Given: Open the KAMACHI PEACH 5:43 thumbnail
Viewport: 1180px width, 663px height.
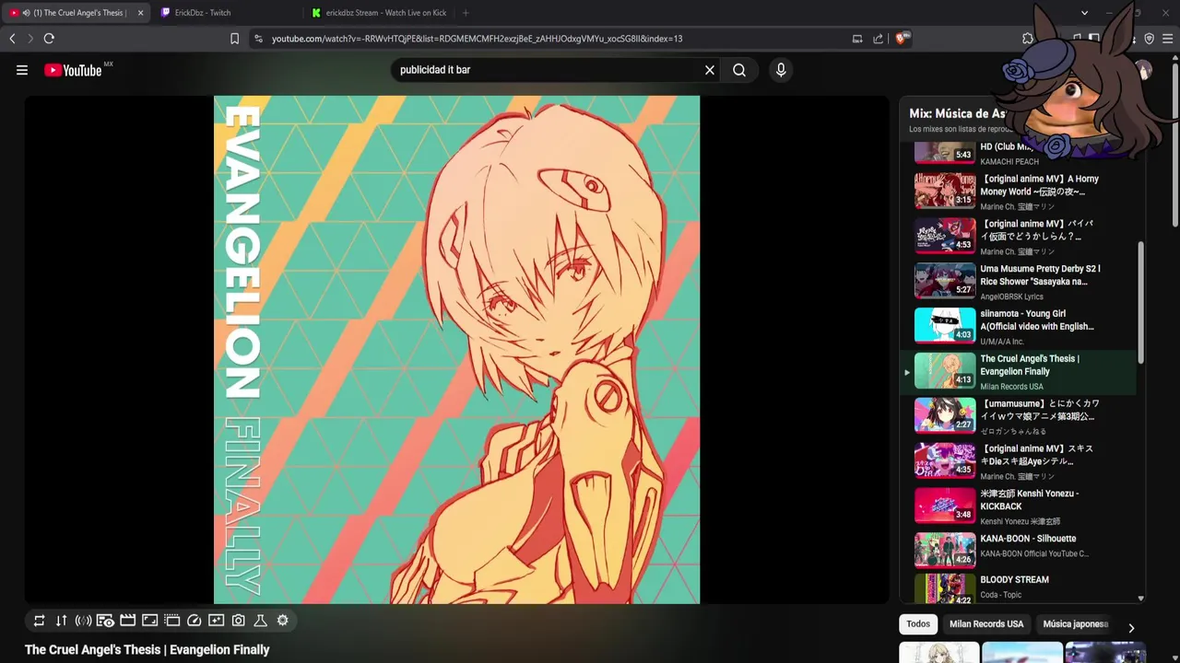Looking at the screenshot, I should [945, 153].
